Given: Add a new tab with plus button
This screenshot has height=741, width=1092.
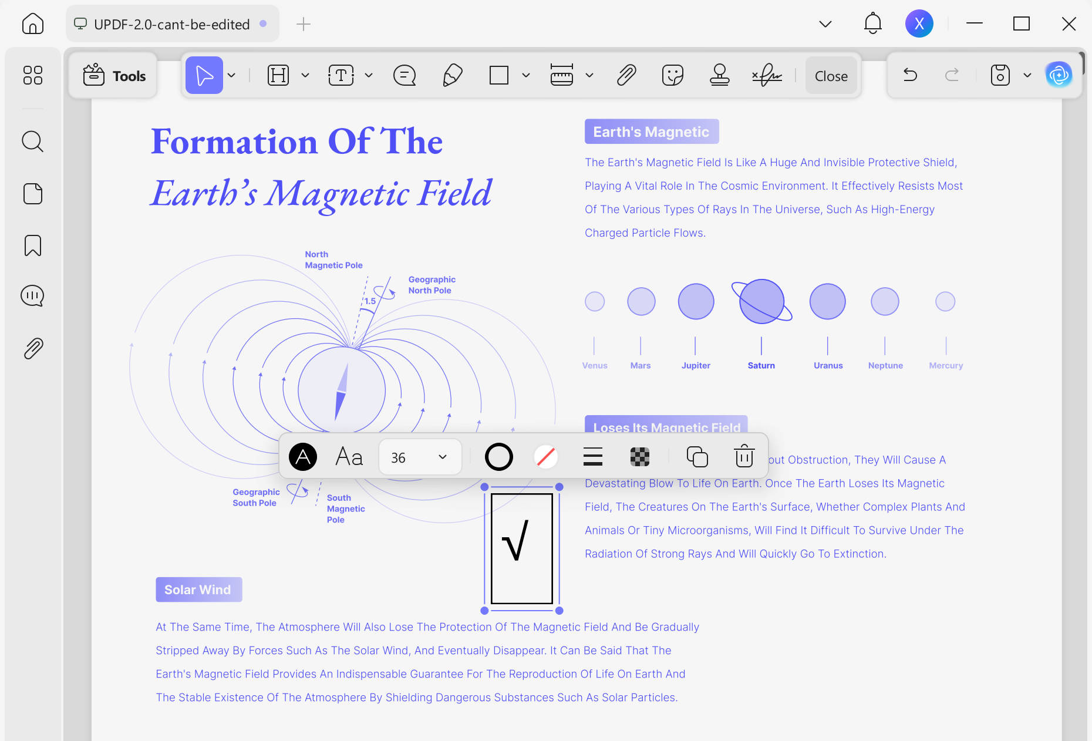Looking at the screenshot, I should click(304, 24).
